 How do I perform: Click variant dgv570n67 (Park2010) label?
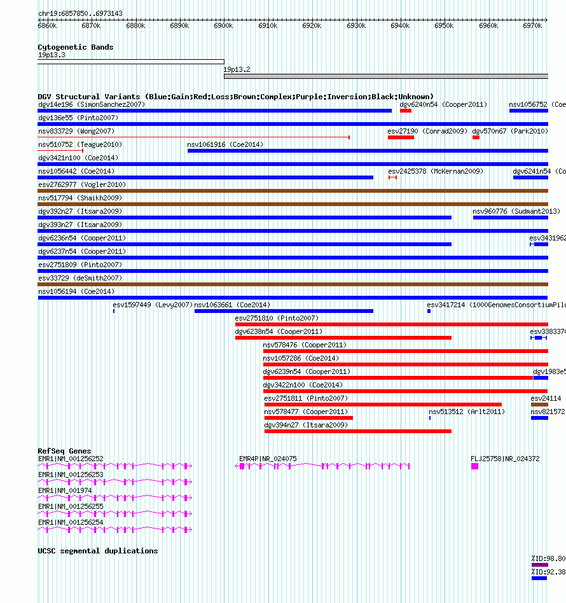tap(510, 132)
